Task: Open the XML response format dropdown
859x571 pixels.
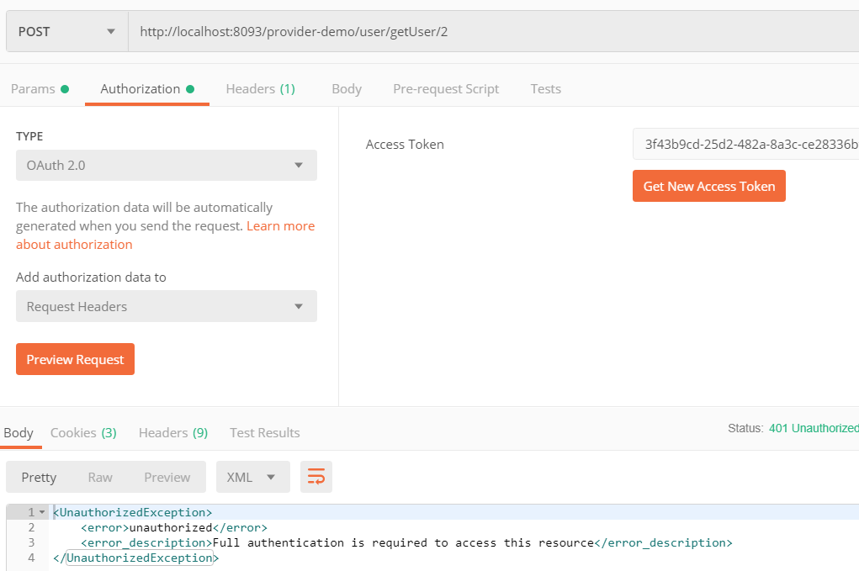Action: [x=252, y=476]
